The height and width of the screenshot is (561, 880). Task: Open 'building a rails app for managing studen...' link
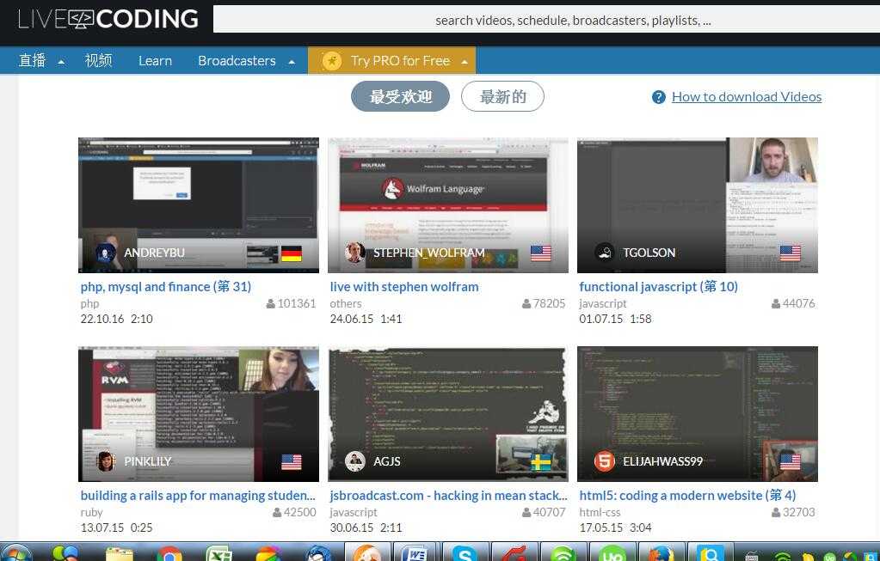click(198, 496)
